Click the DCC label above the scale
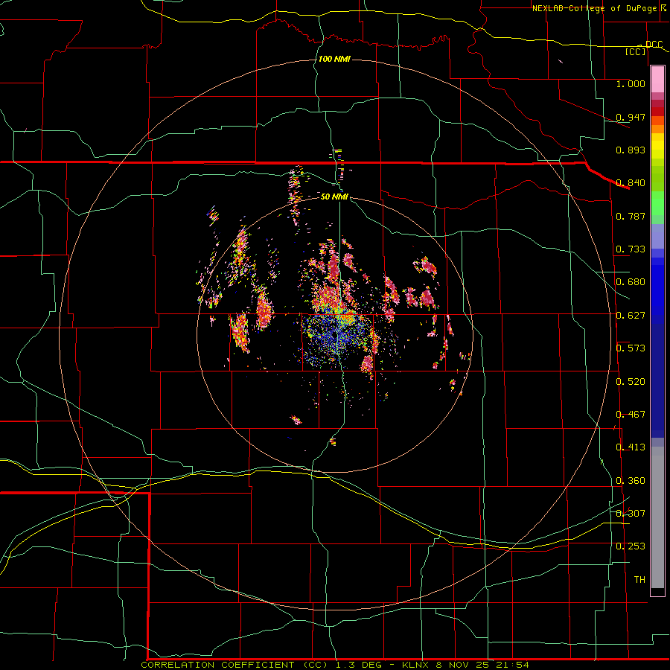The width and height of the screenshot is (670, 670). coord(654,44)
